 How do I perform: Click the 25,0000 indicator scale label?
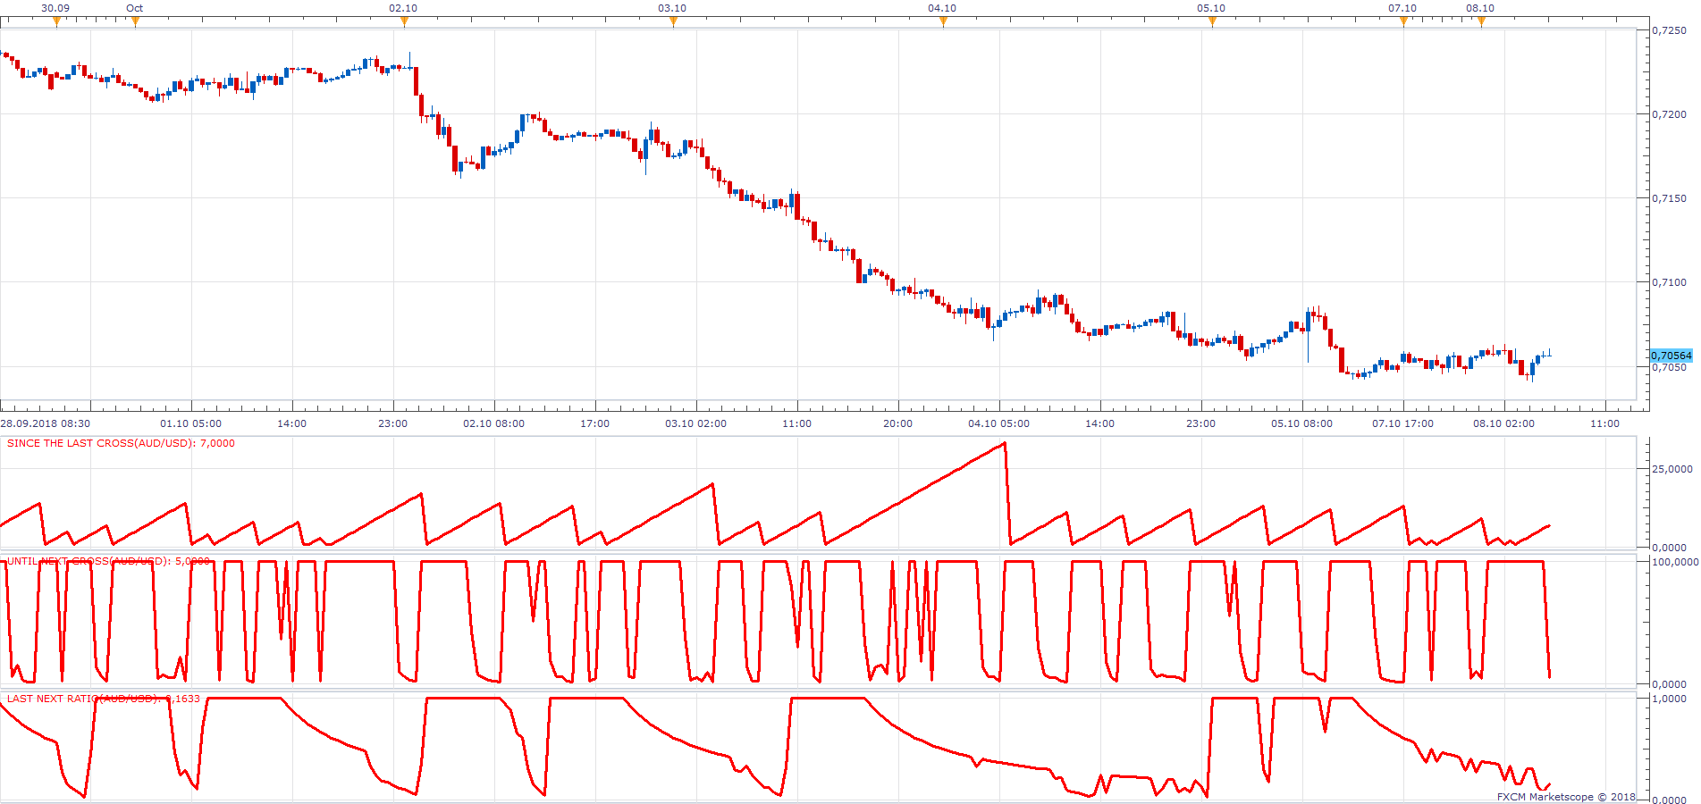(1672, 469)
